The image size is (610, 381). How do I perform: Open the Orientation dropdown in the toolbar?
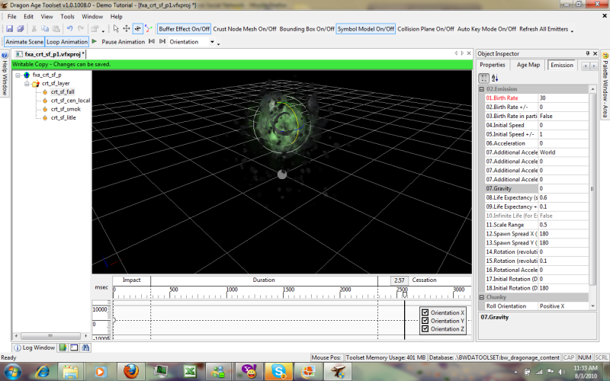point(212,42)
